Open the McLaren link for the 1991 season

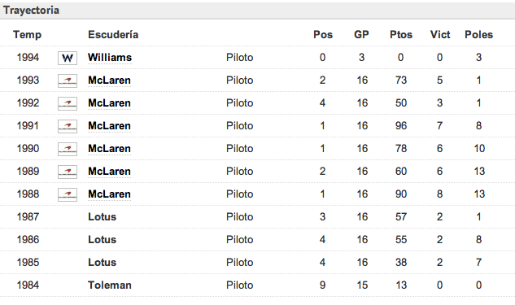tap(109, 126)
